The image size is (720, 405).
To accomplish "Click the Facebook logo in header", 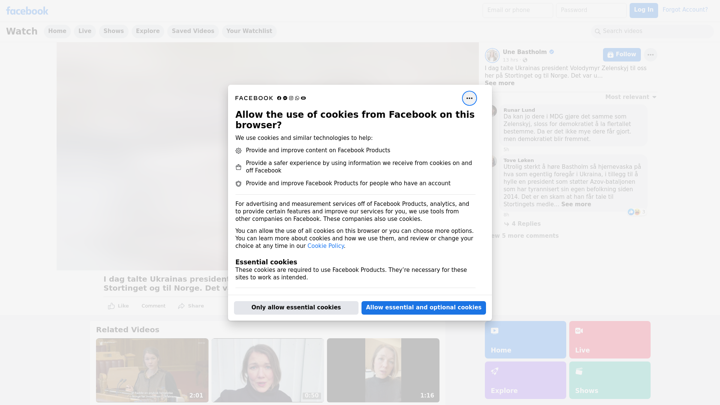I will point(27,11).
